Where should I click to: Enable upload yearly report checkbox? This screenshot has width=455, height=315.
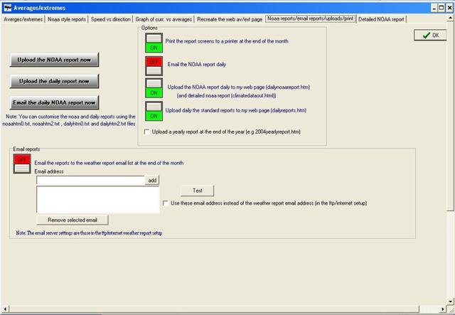147,132
